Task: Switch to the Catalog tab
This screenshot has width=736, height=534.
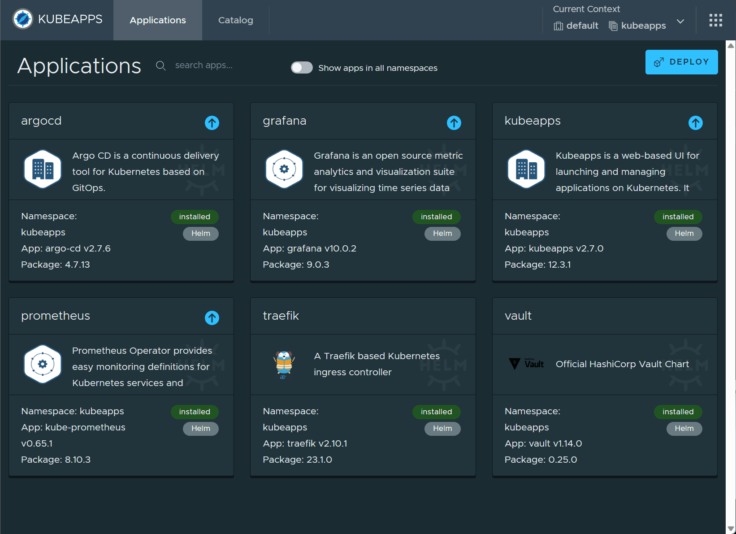Action: pyautogui.click(x=235, y=20)
